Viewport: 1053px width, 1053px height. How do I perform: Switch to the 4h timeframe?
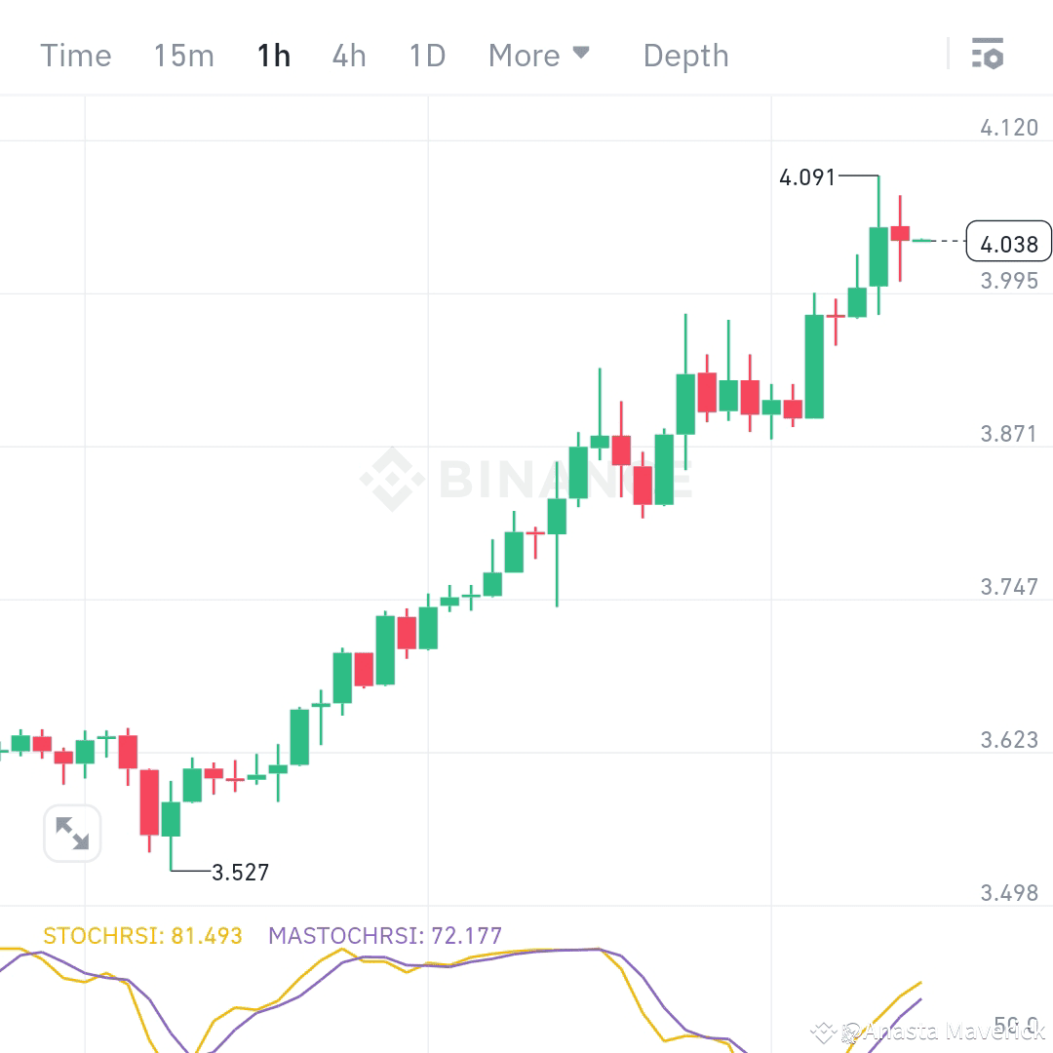(x=348, y=56)
